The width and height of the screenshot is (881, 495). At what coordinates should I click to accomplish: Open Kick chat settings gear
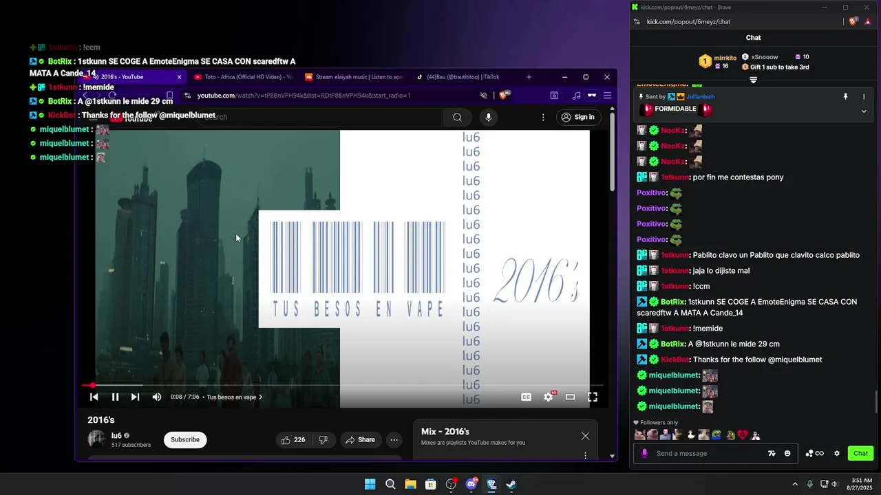click(837, 453)
